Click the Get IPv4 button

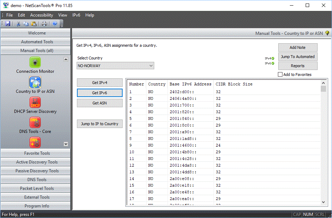(100, 83)
